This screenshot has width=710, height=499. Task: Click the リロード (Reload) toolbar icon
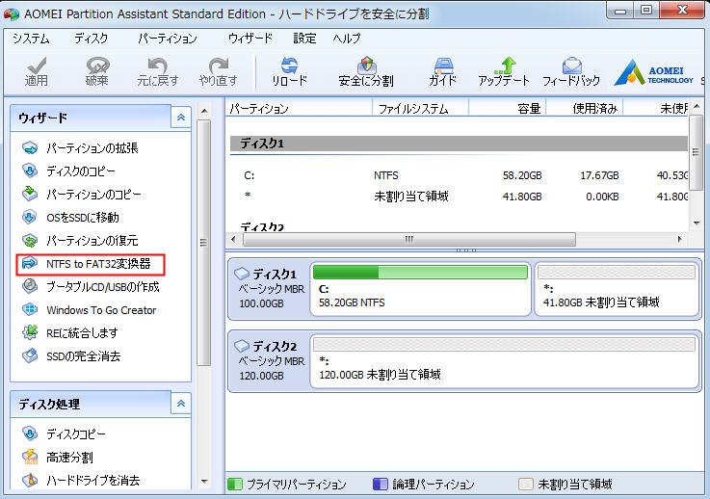(289, 65)
